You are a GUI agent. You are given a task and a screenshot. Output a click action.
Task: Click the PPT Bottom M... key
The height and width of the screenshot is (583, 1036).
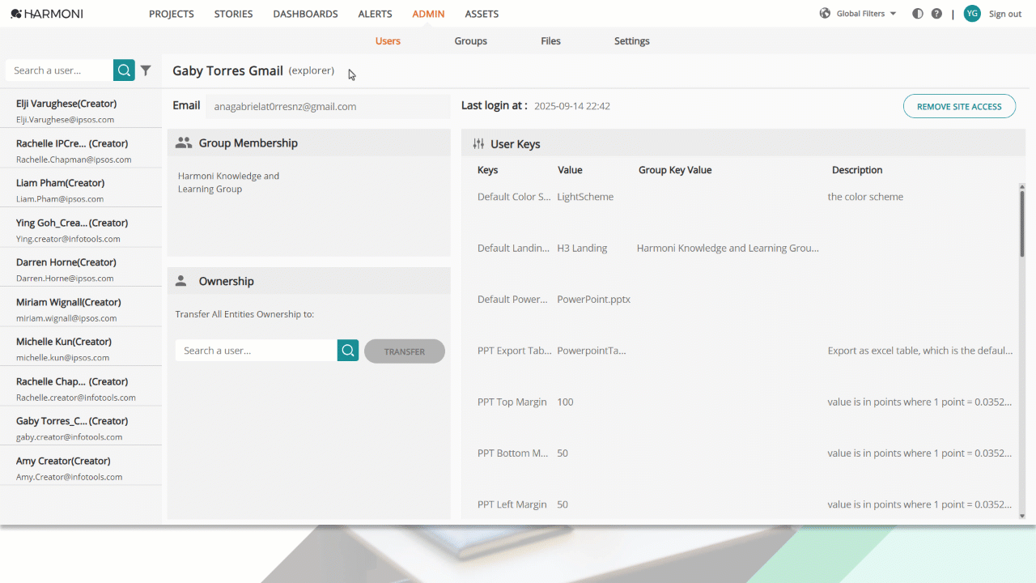click(513, 453)
